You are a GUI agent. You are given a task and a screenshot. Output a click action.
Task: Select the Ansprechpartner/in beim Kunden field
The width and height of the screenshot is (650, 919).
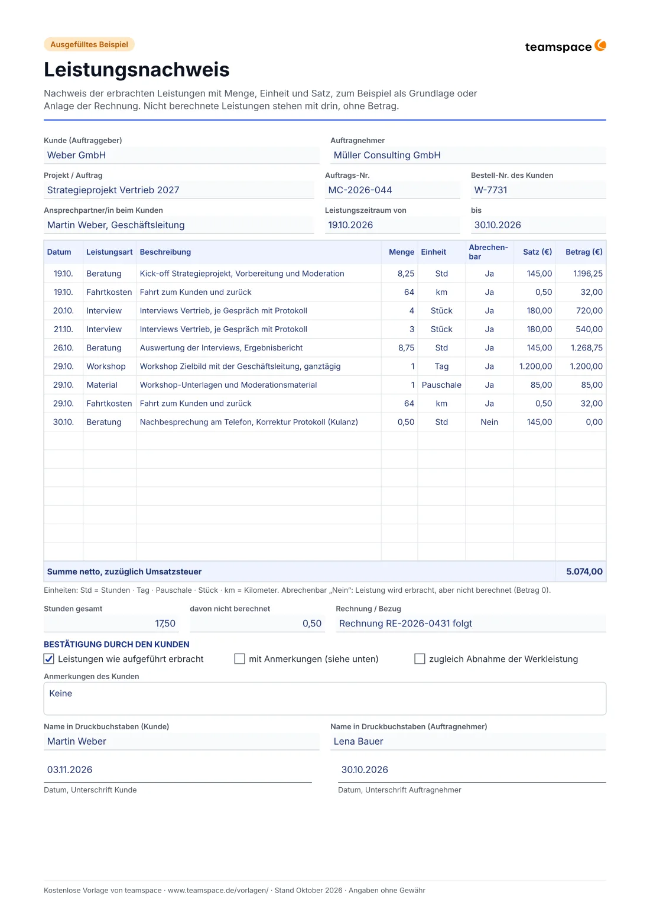(179, 225)
